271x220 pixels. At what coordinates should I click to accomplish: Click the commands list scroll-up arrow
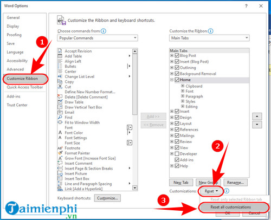click(135, 51)
